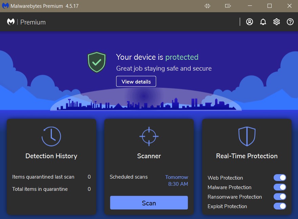Image resolution: width=298 pixels, height=219 pixels.
Task: Open the notifications bell
Action: point(263,22)
